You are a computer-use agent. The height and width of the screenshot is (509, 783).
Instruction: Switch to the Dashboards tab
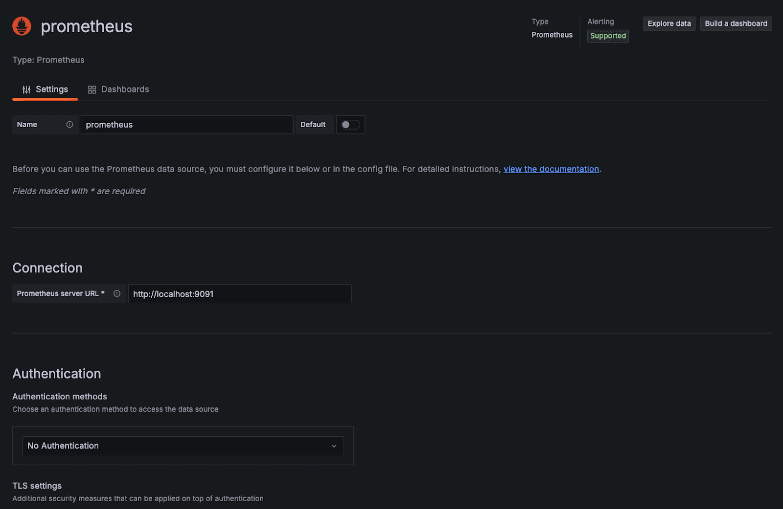[x=125, y=89]
